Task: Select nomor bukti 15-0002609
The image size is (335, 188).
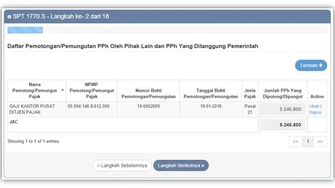Action: pos(149,106)
